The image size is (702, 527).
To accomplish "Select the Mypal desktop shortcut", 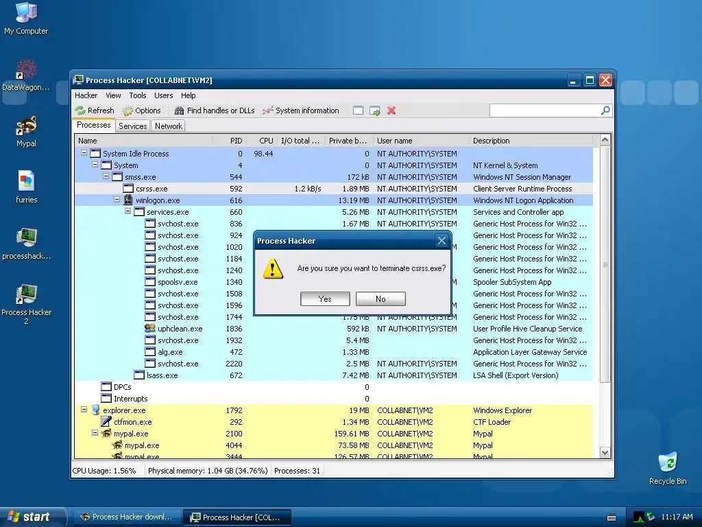I will (x=26, y=131).
